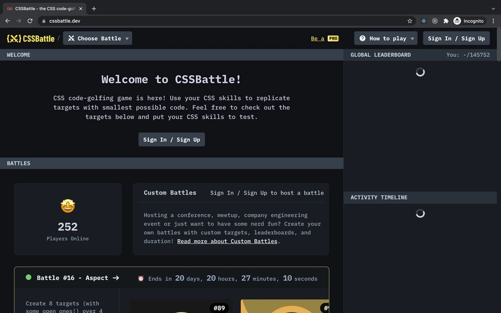
Task: Click the lock icon in address bar
Action: [x=44, y=21]
